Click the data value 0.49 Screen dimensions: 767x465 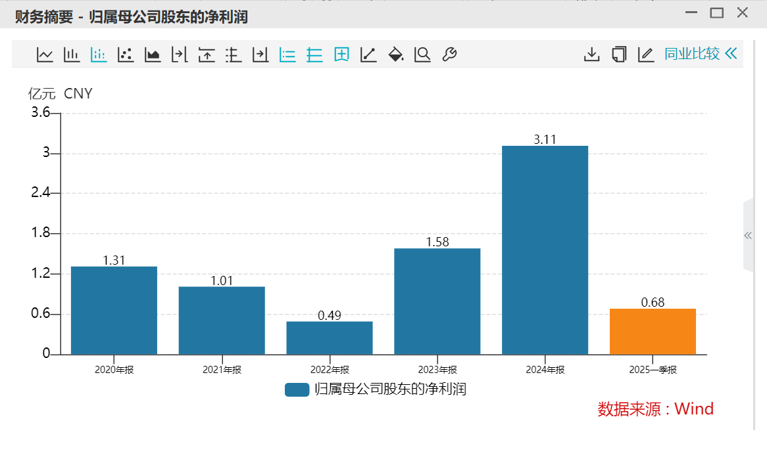(x=330, y=315)
